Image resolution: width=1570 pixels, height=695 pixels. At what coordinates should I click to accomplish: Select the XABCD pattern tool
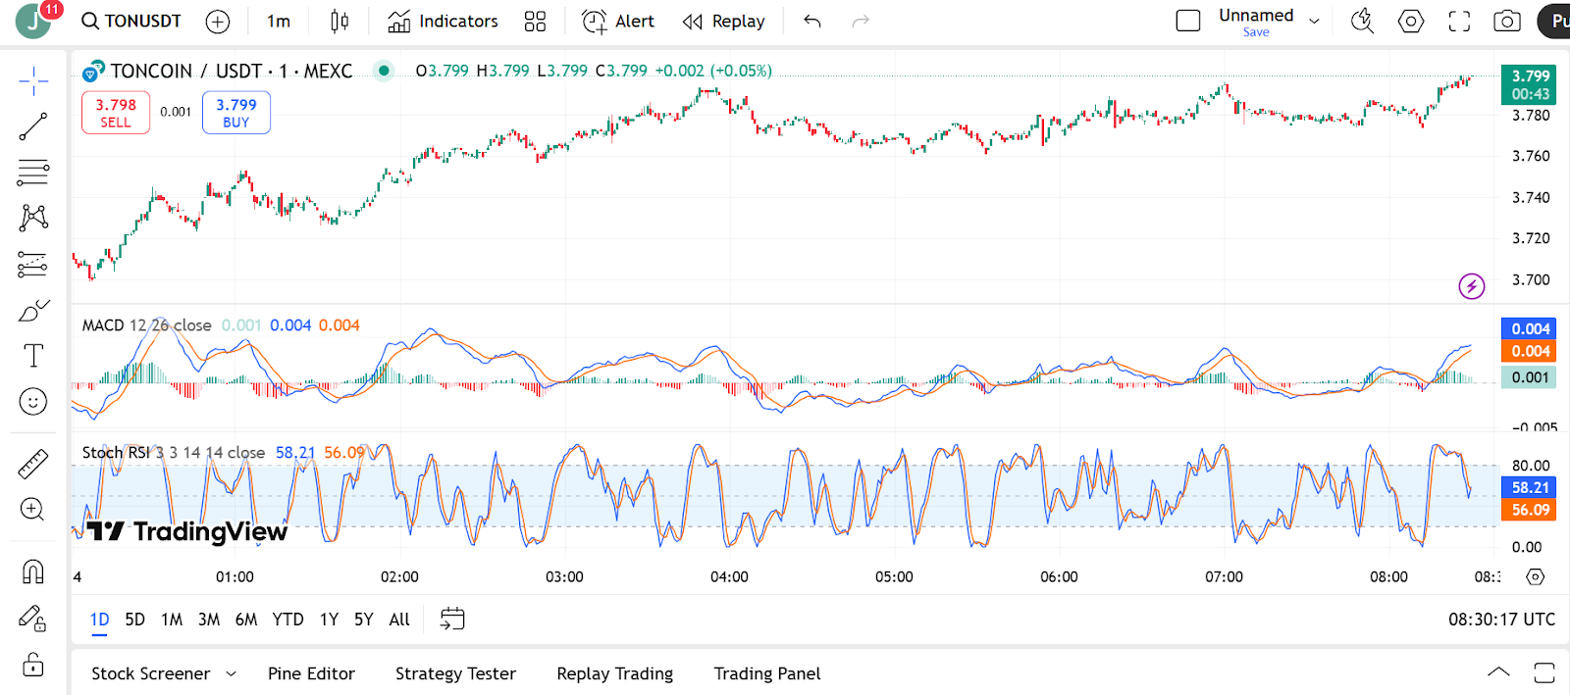click(33, 218)
